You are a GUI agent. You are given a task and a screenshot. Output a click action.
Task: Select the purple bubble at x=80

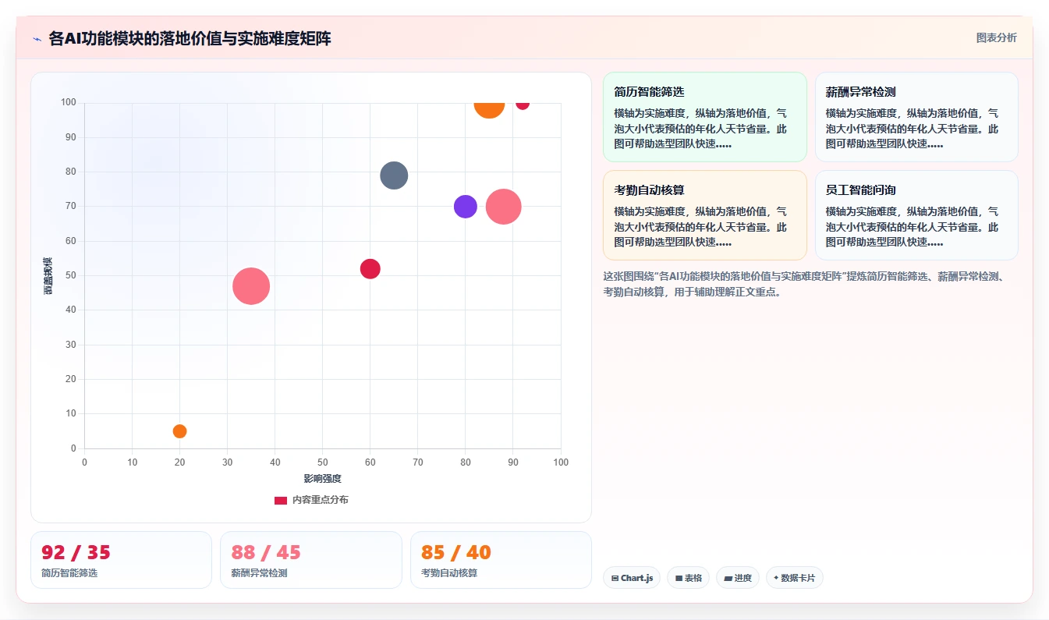[x=465, y=207]
